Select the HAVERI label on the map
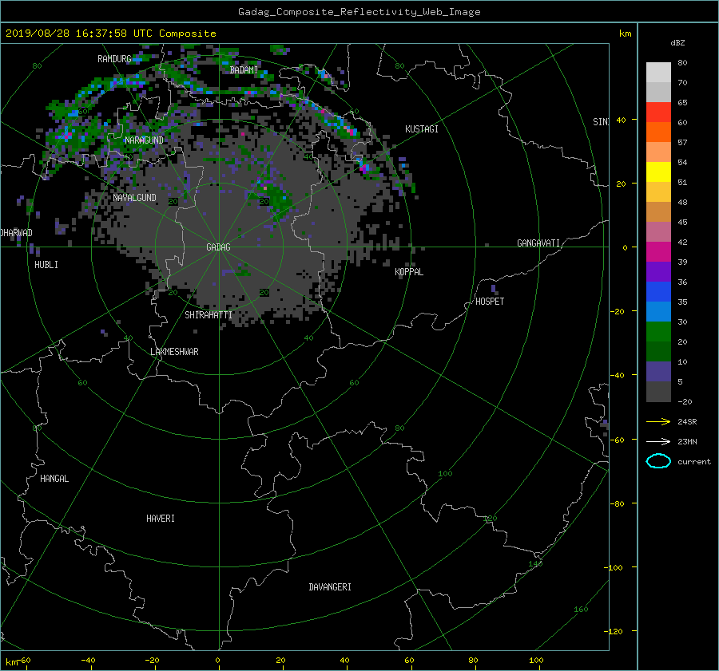Viewport: 719px width, 671px height. pyautogui.click(x=160, y=519)
